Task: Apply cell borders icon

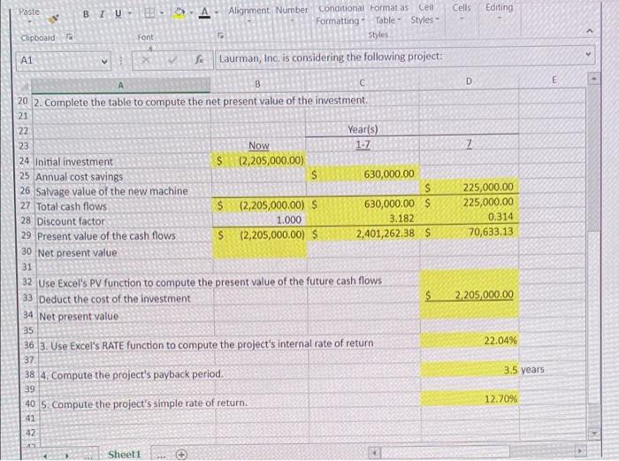Action: pyautogui.click(x=149, y=13)
